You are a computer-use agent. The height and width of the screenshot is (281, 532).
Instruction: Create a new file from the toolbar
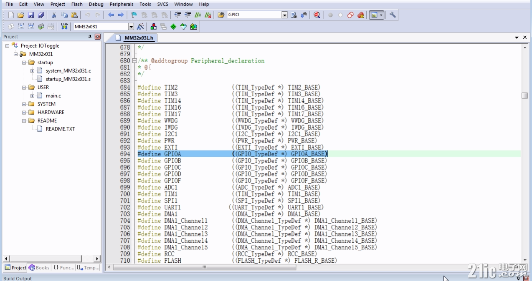click(x=11, y=15)
